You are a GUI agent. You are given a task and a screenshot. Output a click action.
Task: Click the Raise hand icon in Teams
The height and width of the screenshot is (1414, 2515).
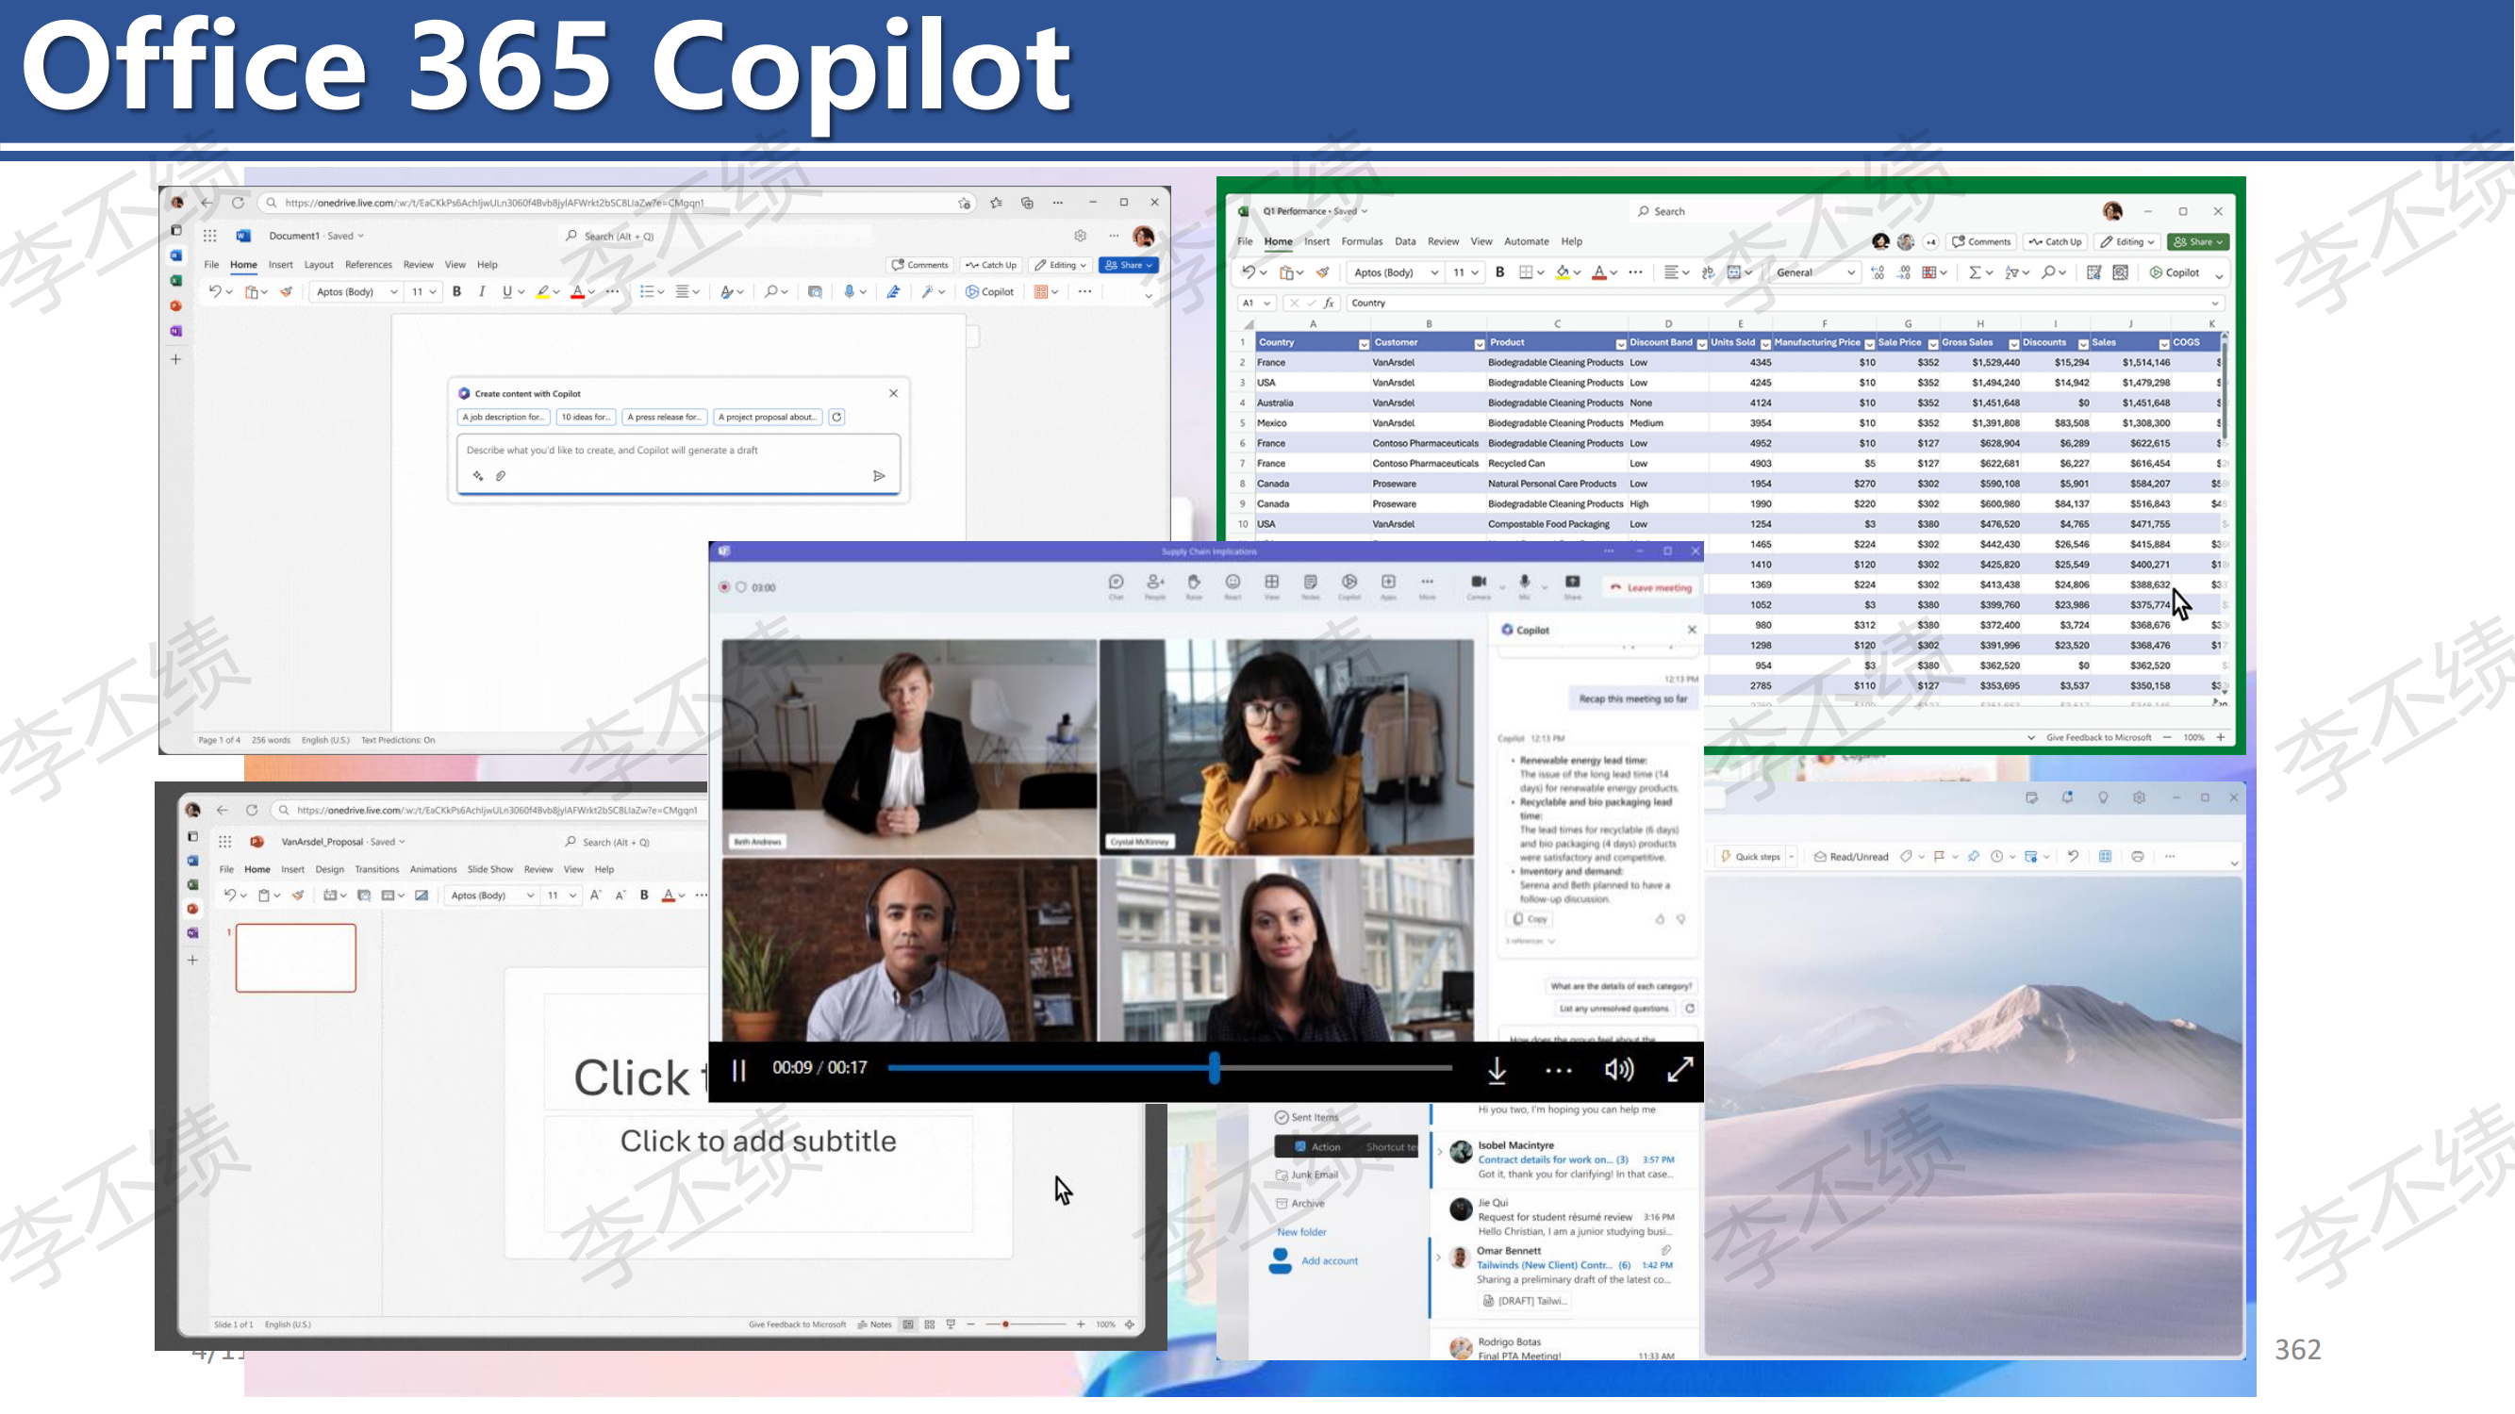pyautogui.click(x=1193, y=585)
